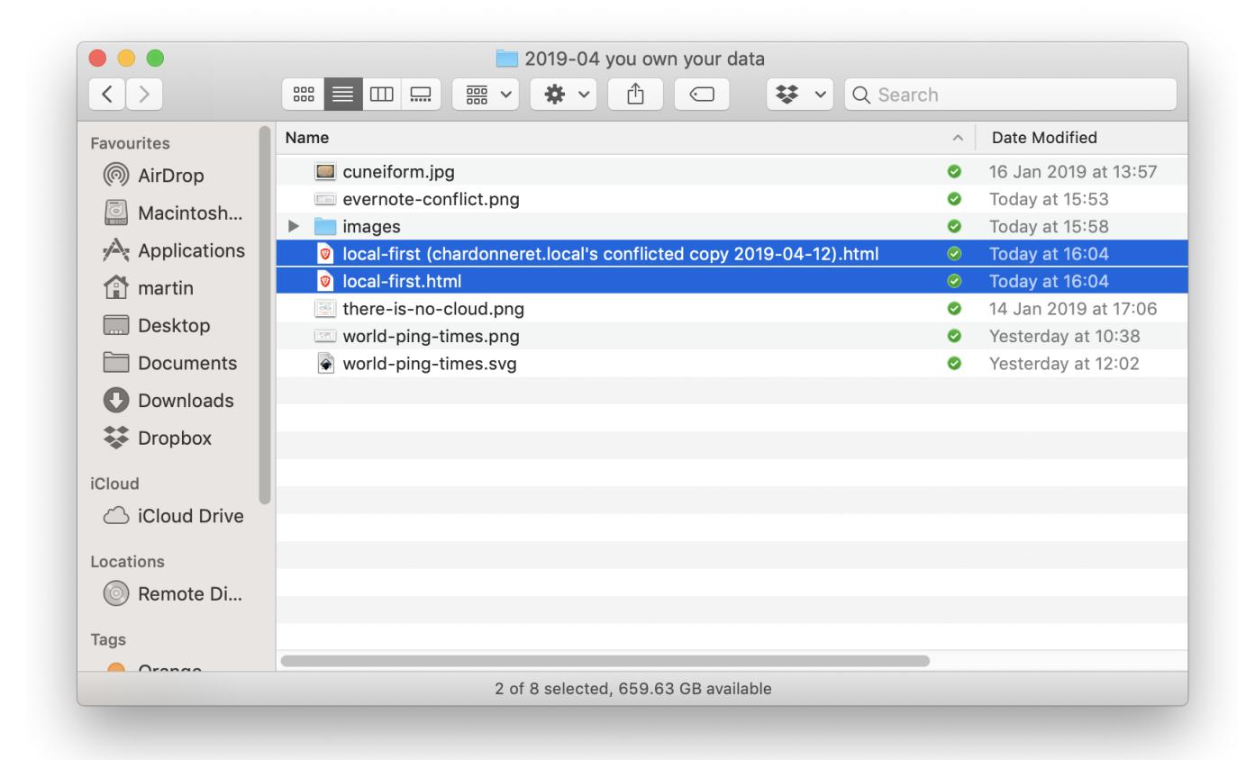Click the horizontal scrollbar at bottom
Screen dimensions: 1246x760
[x=605, y=661]
